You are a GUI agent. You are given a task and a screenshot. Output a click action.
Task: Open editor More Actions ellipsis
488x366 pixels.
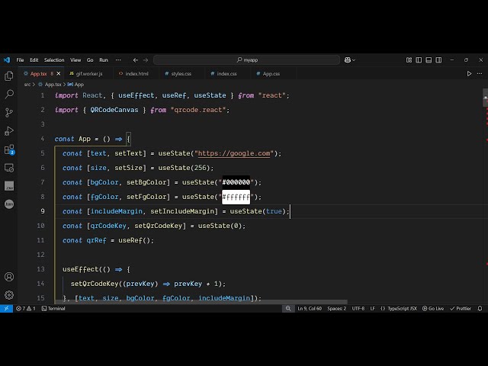(480, 74)
